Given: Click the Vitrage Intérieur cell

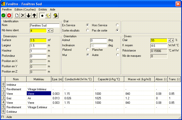Looking at the screenshot, I should point(39,89).
